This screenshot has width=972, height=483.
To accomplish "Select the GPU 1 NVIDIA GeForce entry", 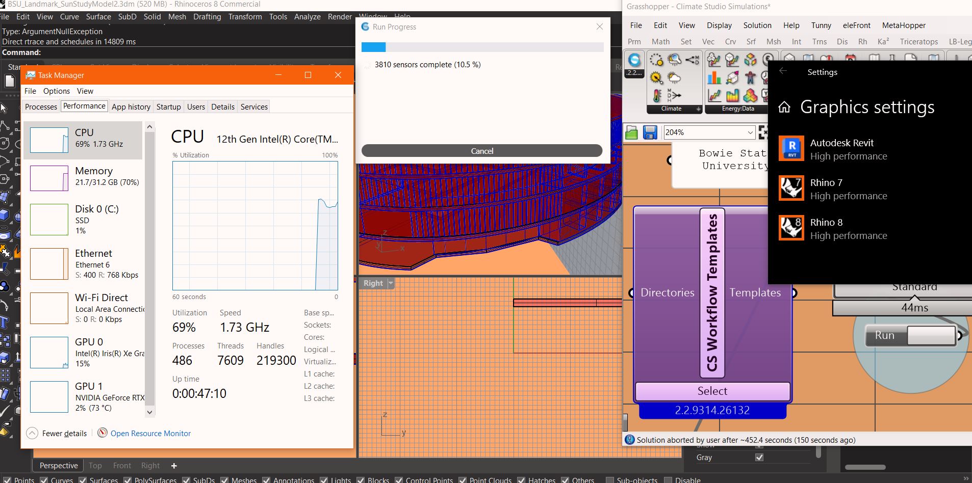I will point(83,396).
